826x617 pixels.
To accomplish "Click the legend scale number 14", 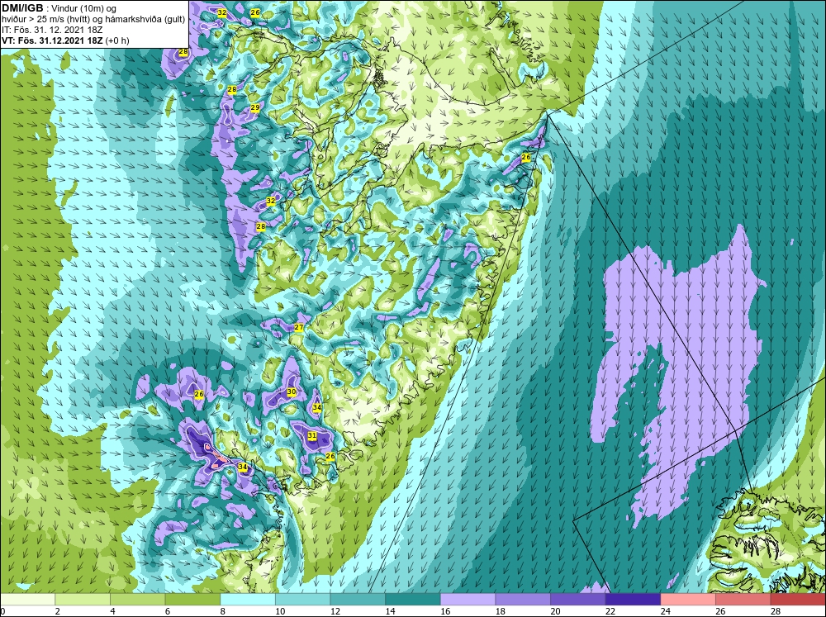I will (x=389, y=611).
